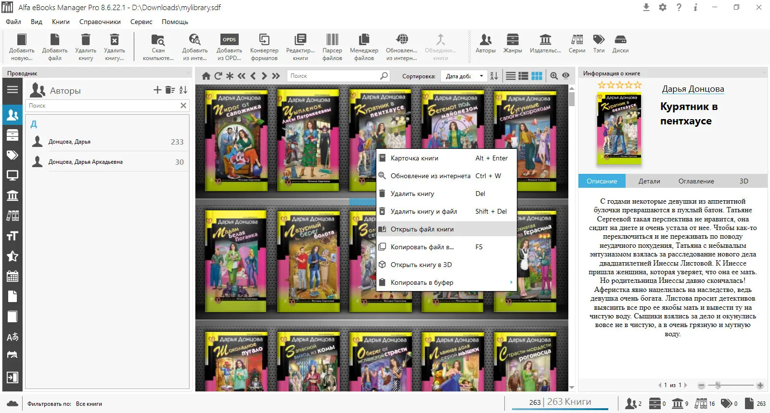The width and height of the screenshot is (770, 413).
Task: Switch to the Details tab
Action: tap(649, 181)
